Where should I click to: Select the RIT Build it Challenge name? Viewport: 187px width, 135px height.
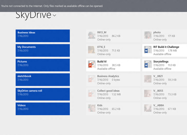(x=166, y=47)
